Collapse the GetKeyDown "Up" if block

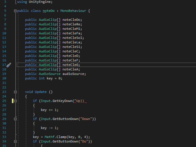15,101
